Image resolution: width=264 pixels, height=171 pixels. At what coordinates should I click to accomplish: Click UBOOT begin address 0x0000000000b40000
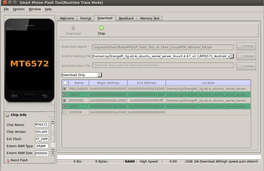108,95
